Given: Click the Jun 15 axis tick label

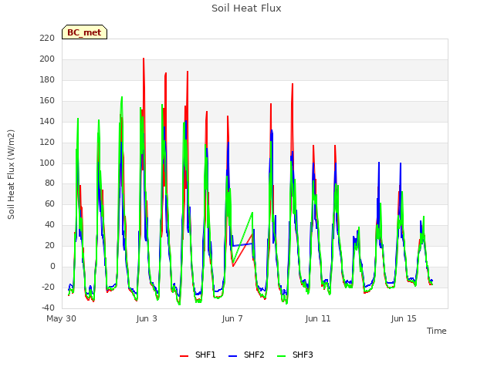Looking at the screenshot, I should (404, 318).
